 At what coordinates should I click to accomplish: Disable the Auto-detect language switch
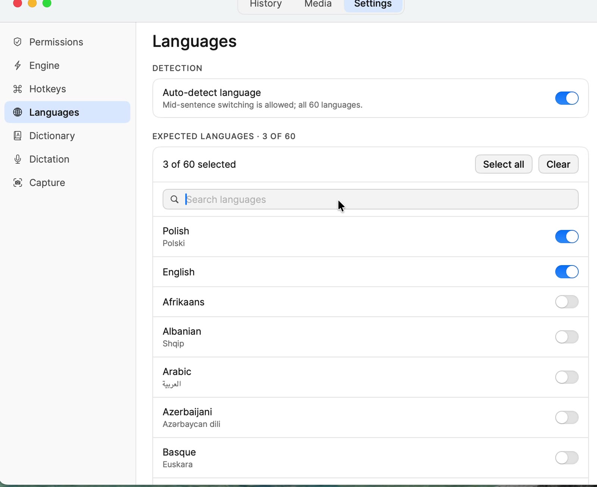tap(567, 98)
